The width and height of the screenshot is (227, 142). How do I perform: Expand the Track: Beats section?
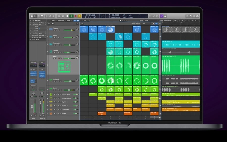(31, 40)
